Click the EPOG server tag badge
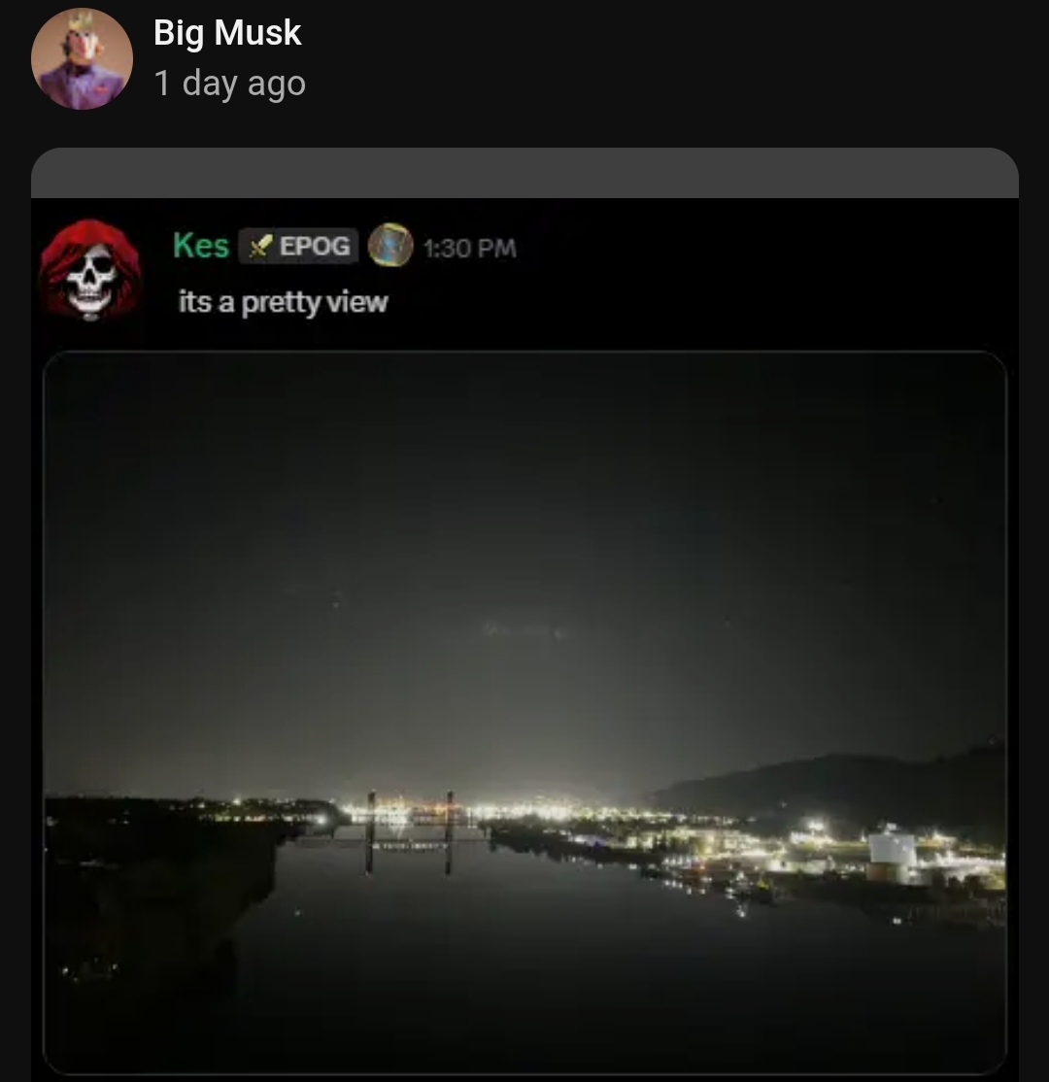This screenshot has width=1049, height=1082. click(298, 246)
